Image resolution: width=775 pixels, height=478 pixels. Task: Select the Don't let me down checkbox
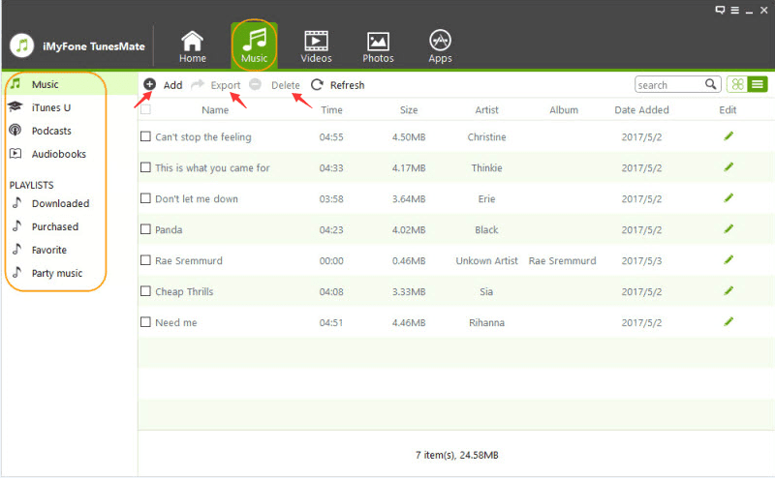pos(145,199)
